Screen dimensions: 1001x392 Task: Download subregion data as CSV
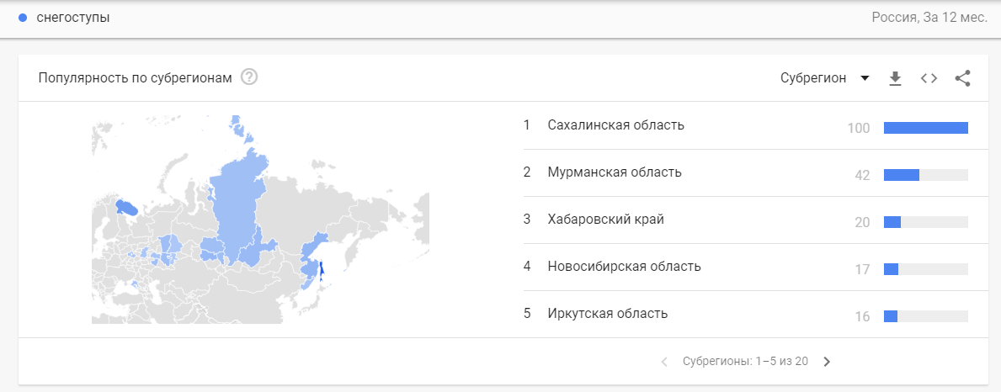coord(895,78)
